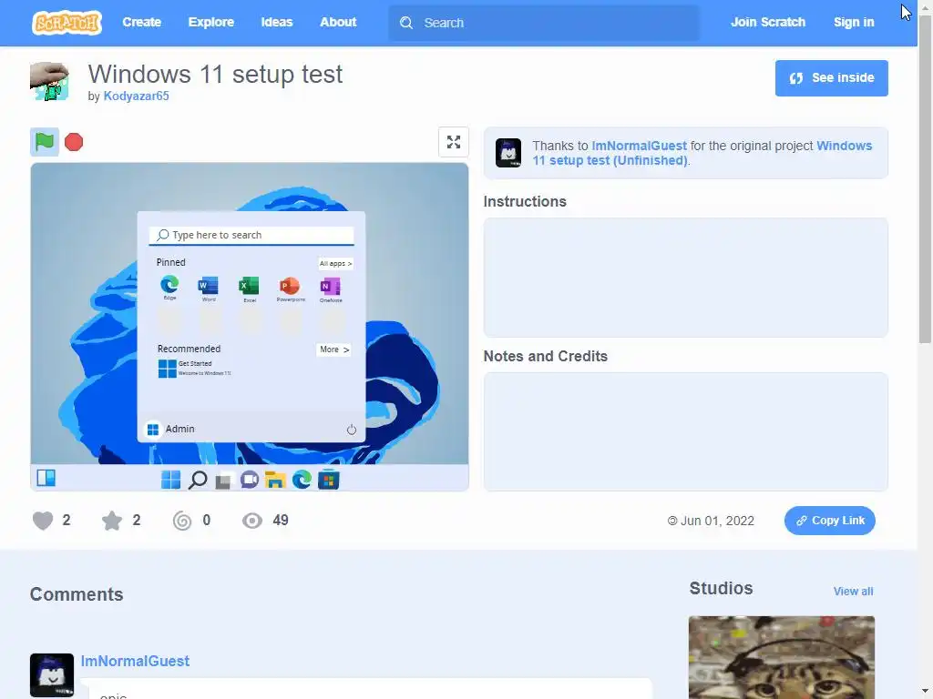The height and width of the screenshot is (699, 933).
Task: Click the Jun 01, 2022 date text
Action: 717,521
